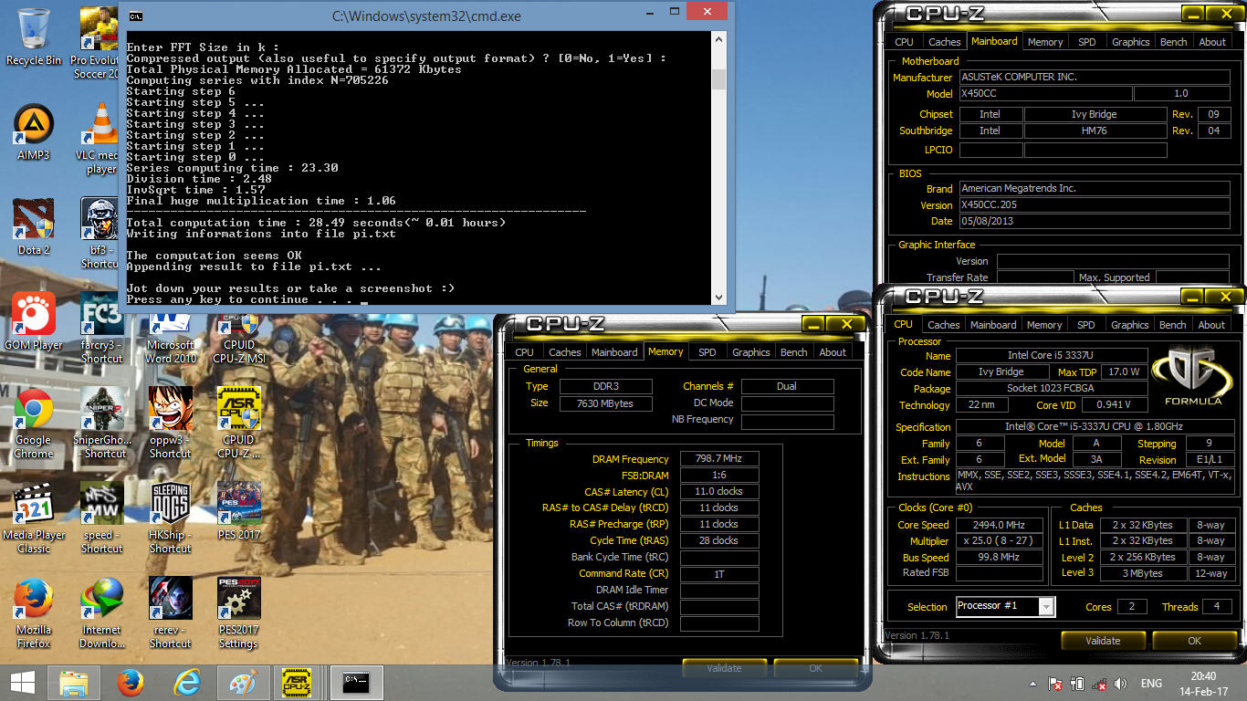Screen dimensions: 1247x701
Task: Open the Processor #1 selection dropdown
Action: click(1047, 606)
